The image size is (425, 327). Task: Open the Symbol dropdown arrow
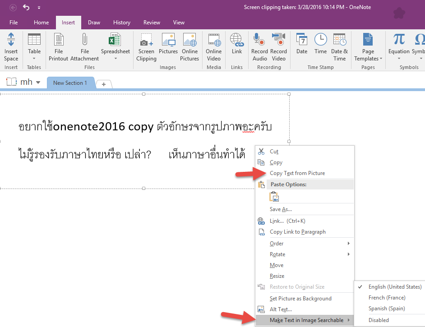[x=421, y=59]
